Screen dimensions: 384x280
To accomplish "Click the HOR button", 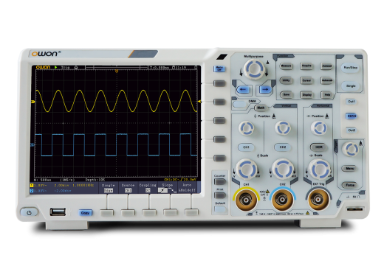I will [x=318, y=147].
